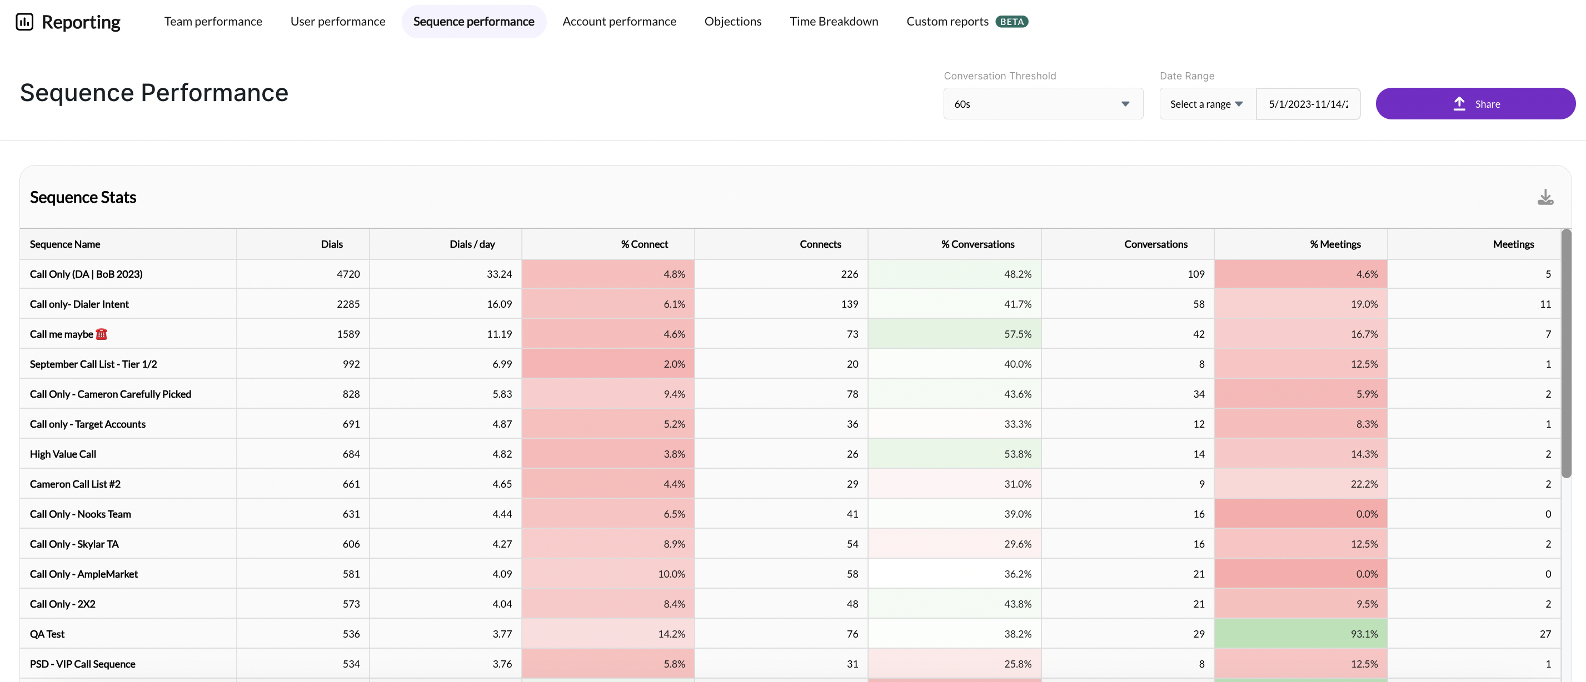Click the Reporting title text

point(81,22)
